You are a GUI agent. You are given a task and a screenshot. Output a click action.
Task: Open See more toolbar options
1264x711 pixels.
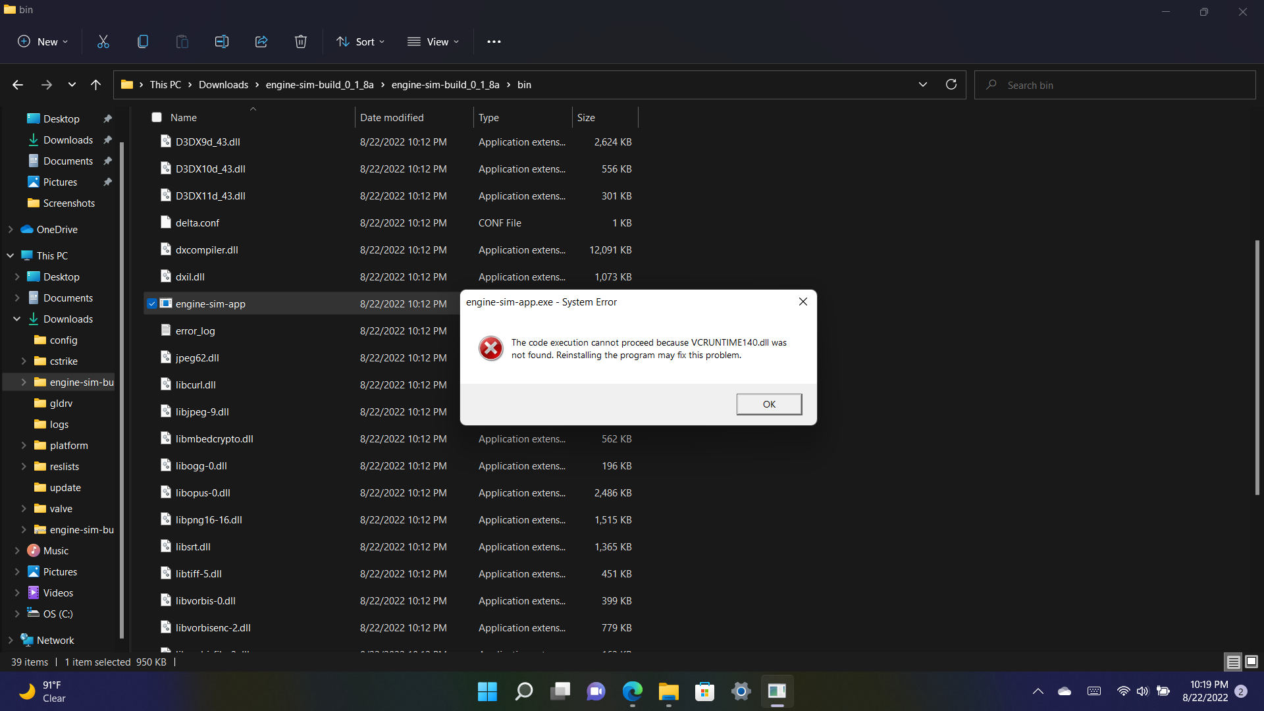(494, 41)
